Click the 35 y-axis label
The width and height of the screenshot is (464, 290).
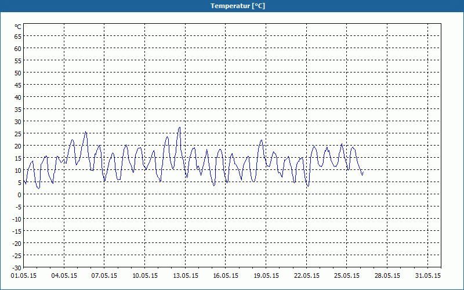[x=18, y=110]
